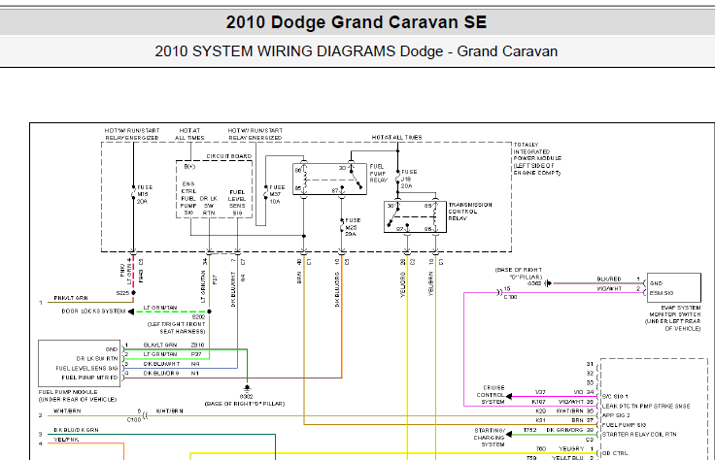Viewport: 715px width, 460px height.
Task: Select the "TRANSMISSION CONTROL RELAY" label
Action: tap(470, 212)
